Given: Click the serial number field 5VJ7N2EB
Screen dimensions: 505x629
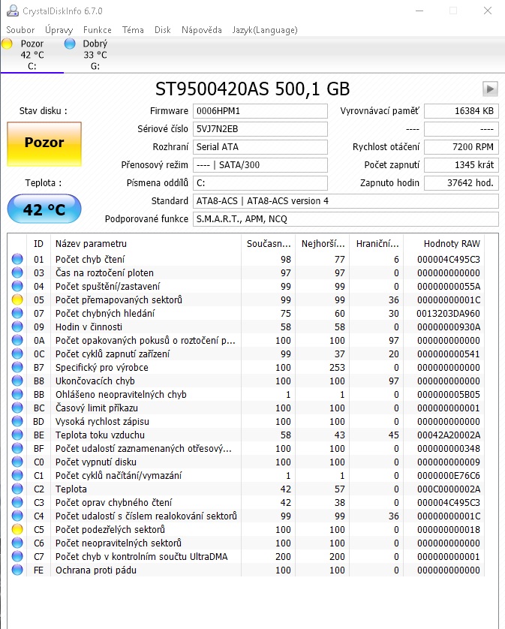Looking at the screenshot, I should (x=260, y=129).
